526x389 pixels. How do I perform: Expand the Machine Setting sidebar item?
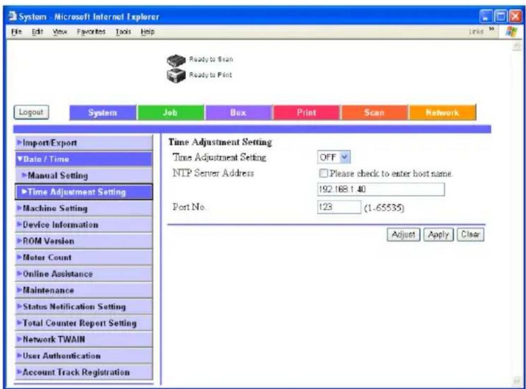[x=84, y=208]
